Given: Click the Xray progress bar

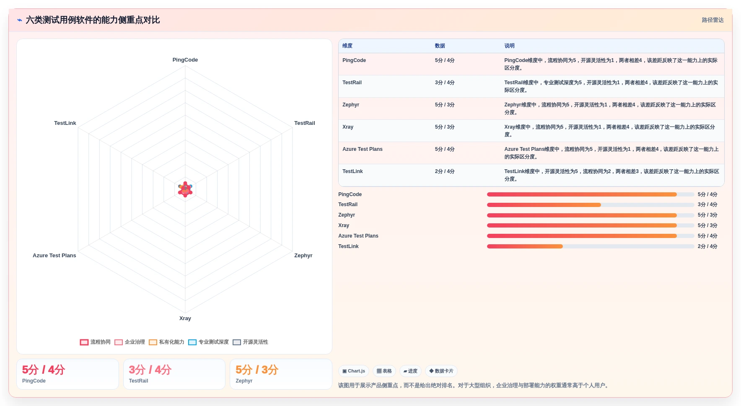Looking at the screenshot, I should coord(591,225).
